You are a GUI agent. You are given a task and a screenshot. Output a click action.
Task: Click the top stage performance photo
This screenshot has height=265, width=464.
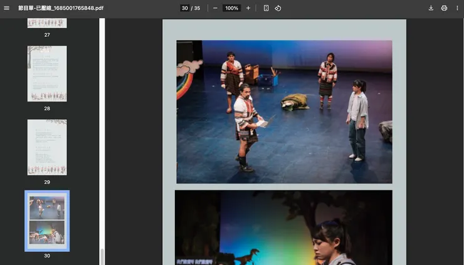[284, 112]
